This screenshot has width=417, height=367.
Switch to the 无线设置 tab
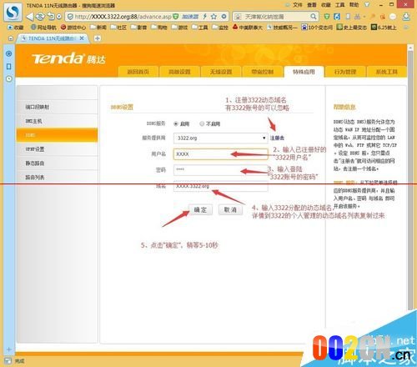point(221,72)
